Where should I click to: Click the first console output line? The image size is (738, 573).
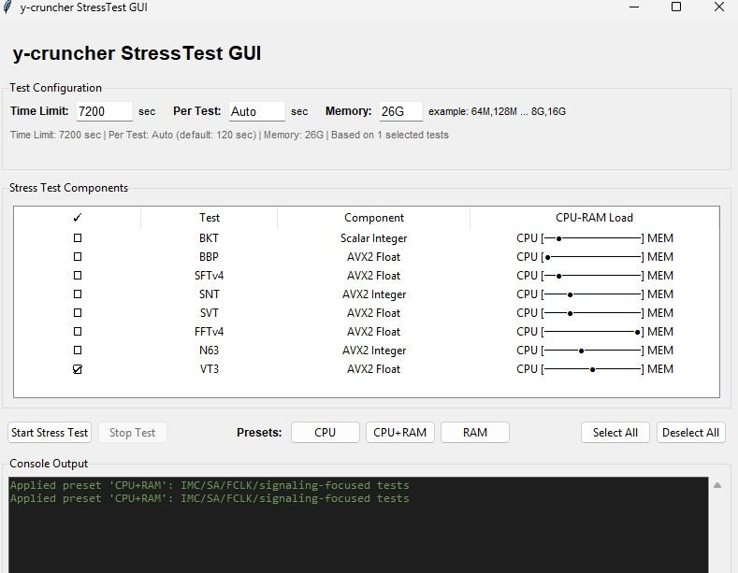coord(210,485)
